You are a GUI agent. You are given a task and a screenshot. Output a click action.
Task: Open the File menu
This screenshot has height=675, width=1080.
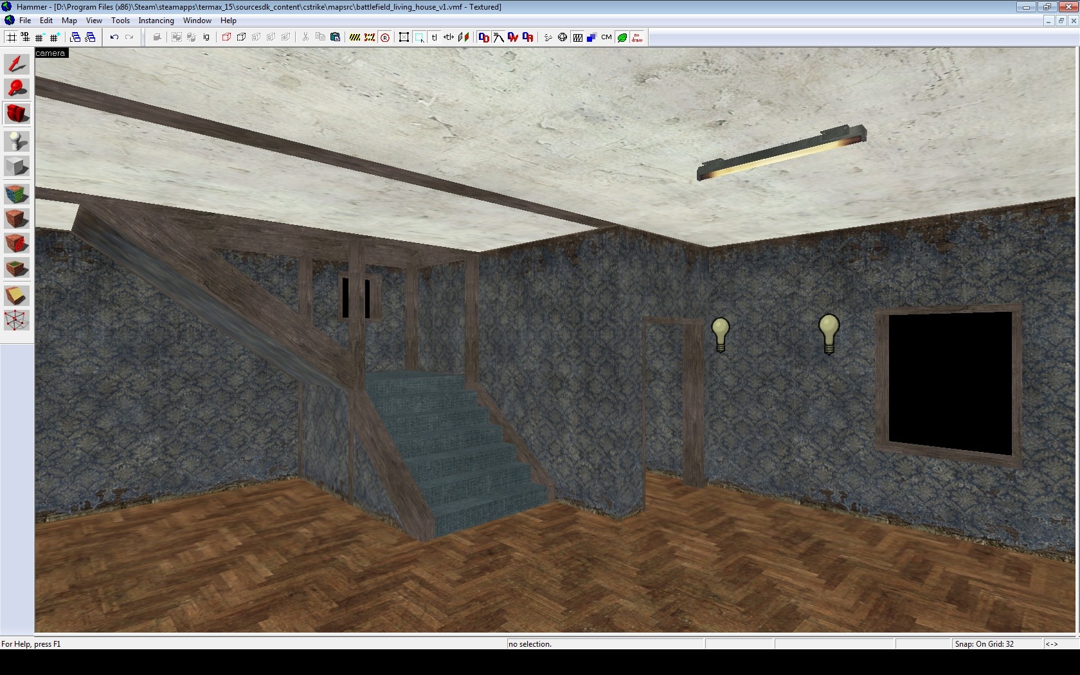(x=25, y=21)
